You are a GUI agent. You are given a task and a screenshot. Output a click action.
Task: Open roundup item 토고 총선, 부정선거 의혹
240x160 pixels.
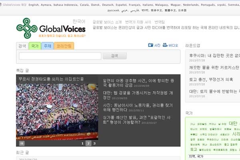click(211, 79)
